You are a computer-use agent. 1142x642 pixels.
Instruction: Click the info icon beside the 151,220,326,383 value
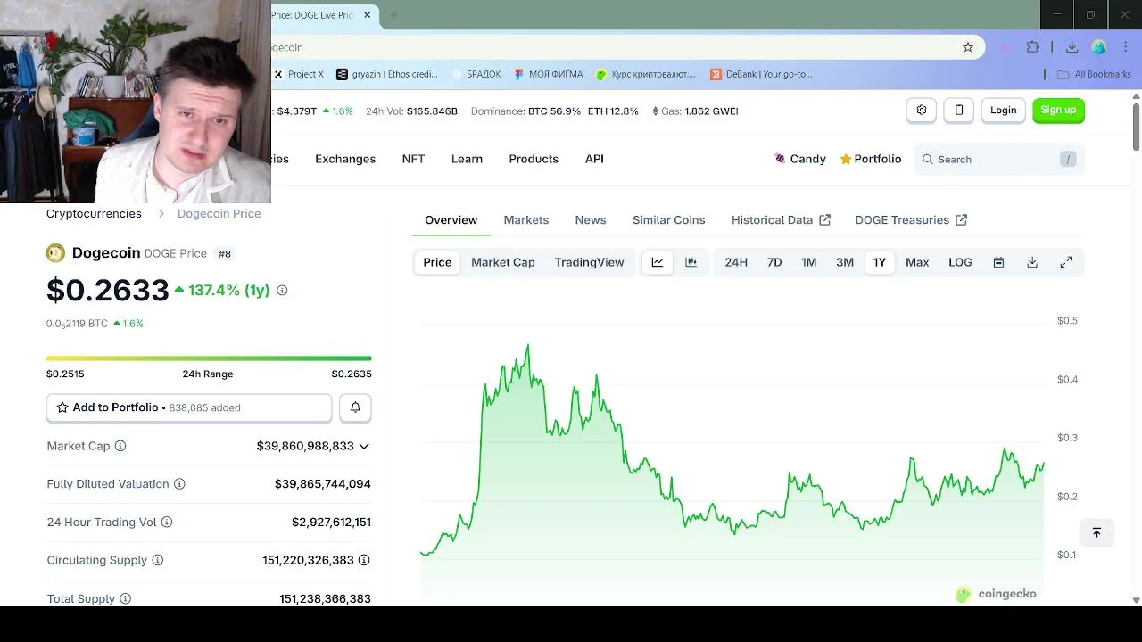click(364, 560)
